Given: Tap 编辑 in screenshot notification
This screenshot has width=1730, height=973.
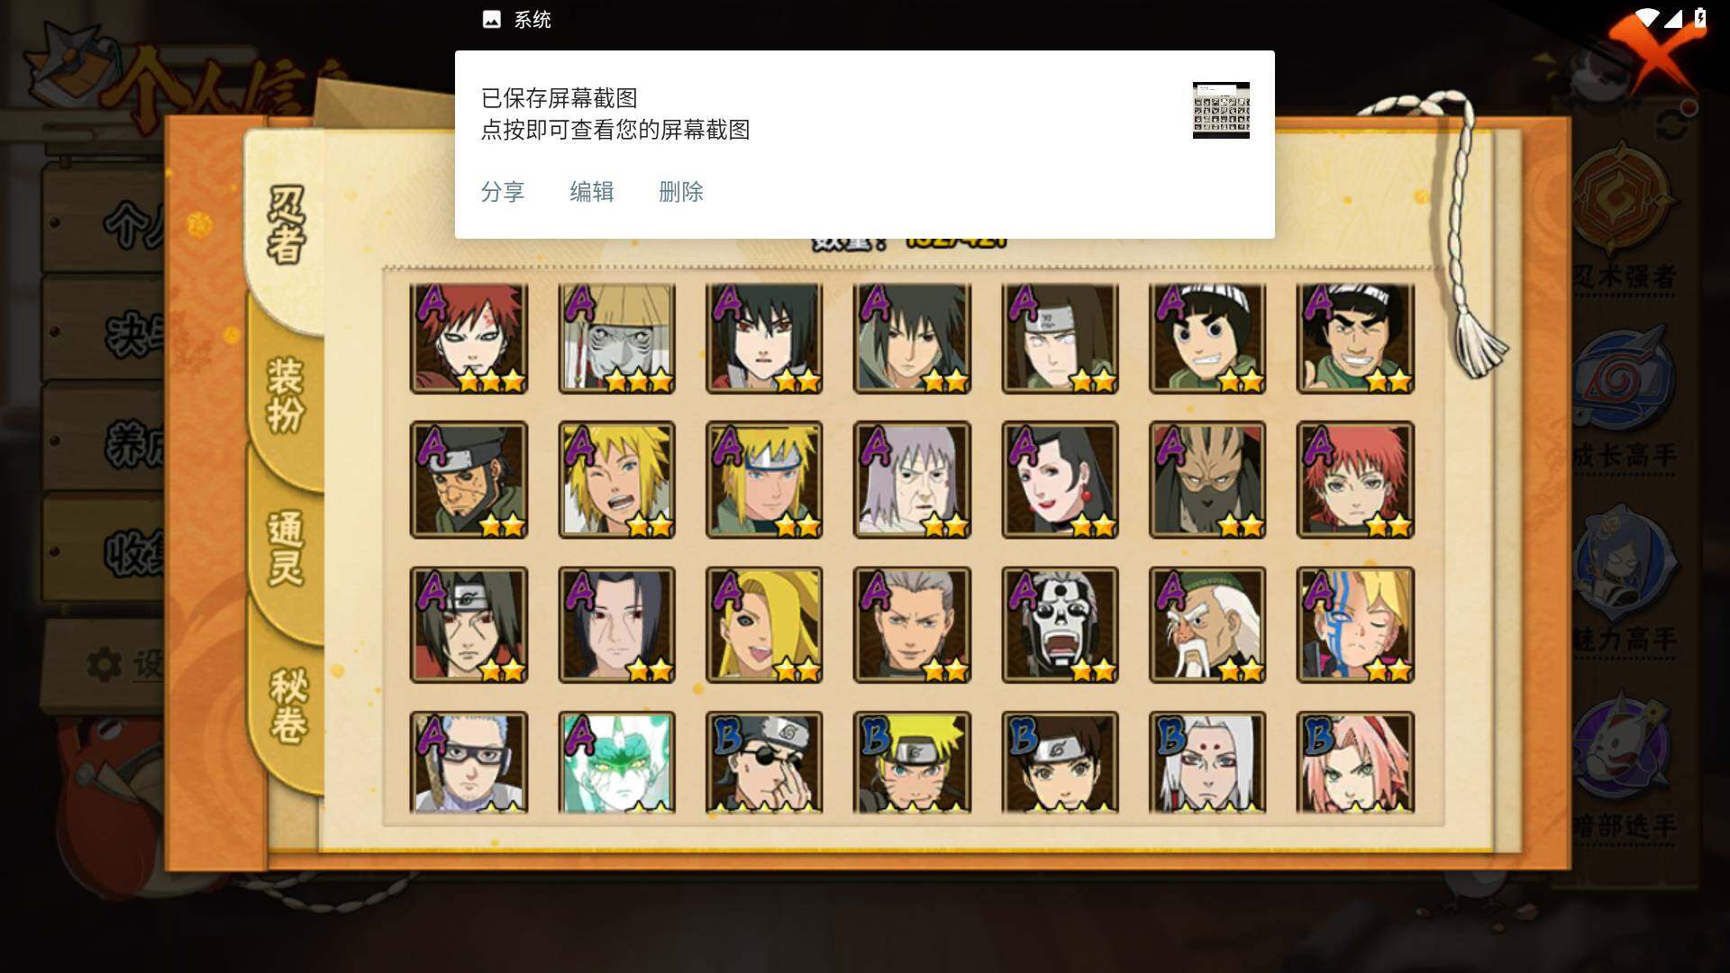Looking at the screenshot, I should pyautogui.click(x=592, y=192).
